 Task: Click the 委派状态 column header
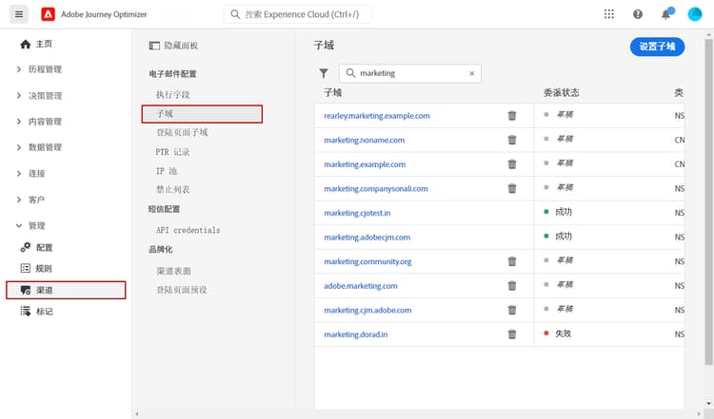tap(561, 93)
